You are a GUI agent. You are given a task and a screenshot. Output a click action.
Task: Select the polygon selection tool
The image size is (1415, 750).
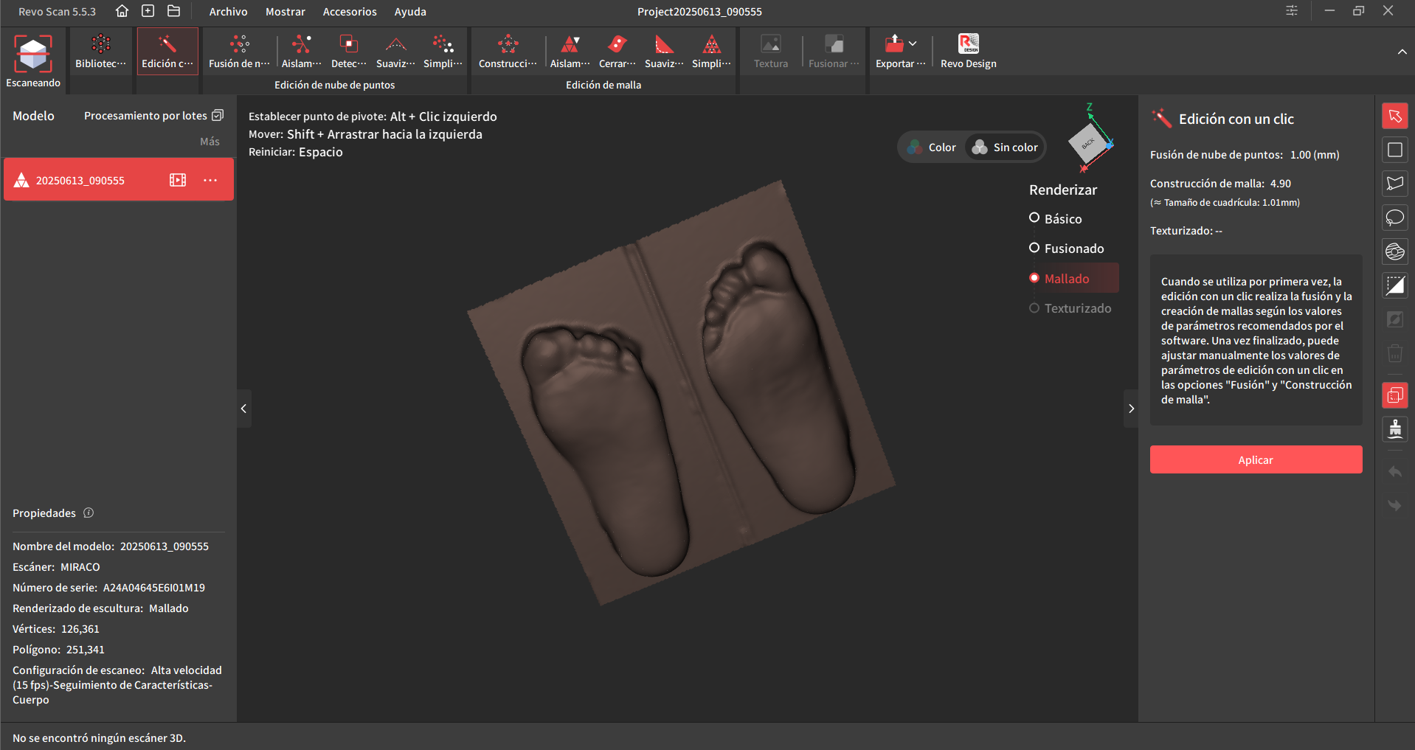1395,184
